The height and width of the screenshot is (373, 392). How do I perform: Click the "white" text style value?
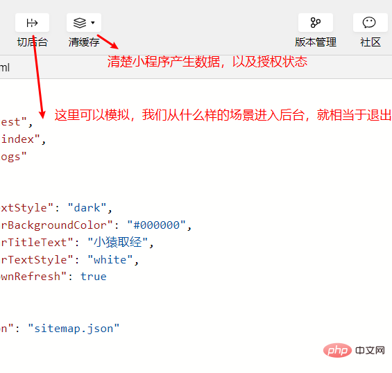tap(110, 260)
